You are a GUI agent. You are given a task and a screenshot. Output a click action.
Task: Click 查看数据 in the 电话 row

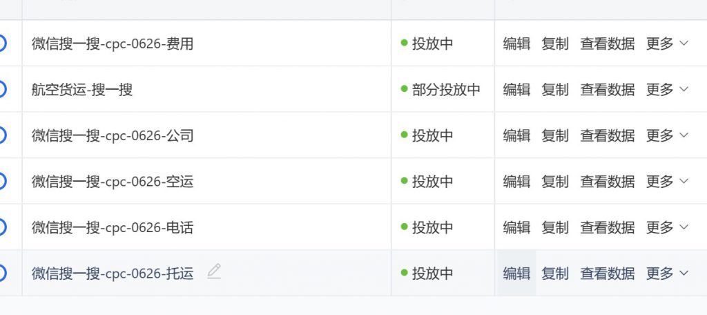tap(608, 227)
